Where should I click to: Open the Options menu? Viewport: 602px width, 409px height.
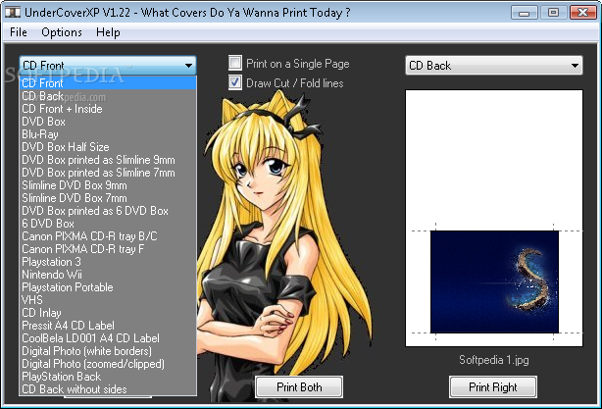62,32
